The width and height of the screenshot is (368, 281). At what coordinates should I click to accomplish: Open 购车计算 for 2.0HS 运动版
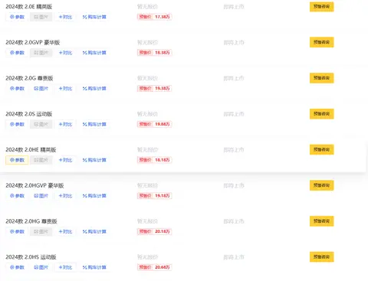tap(94, 267)
